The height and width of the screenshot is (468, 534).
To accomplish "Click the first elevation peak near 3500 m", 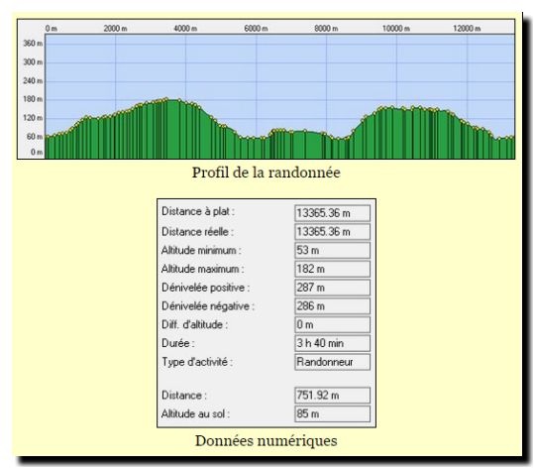I will point(166,99).
